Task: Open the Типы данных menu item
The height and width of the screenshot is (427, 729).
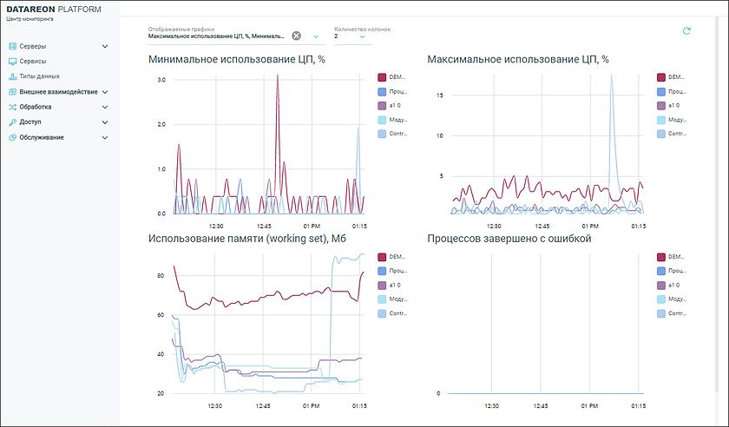Action: coord(39,76)
